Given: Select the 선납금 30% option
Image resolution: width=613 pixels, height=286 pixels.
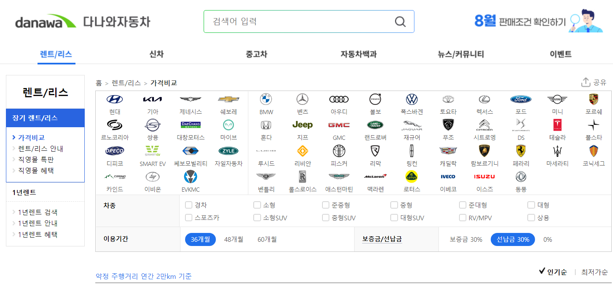Looking at the screenshot, I should pyautogui.click(x=513, y=239).
